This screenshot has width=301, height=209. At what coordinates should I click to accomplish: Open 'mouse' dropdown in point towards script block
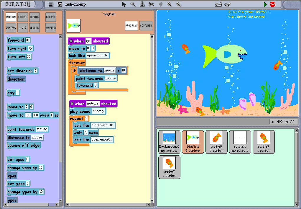111,79
